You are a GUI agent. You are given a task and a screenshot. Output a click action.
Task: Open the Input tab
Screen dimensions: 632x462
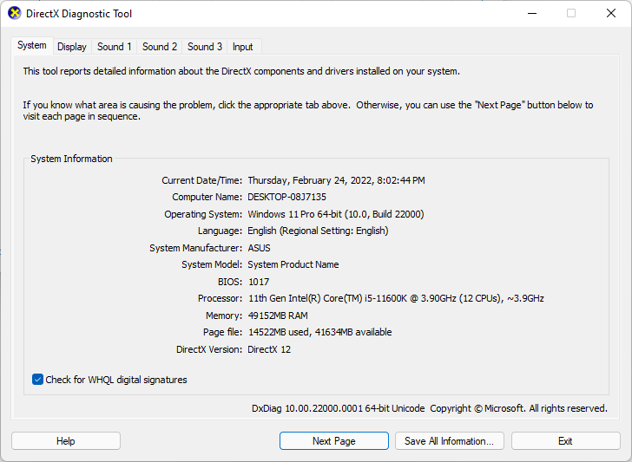click(x=243, y=47)
